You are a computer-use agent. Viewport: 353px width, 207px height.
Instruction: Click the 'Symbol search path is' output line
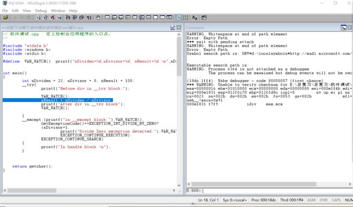coord(269,54)
